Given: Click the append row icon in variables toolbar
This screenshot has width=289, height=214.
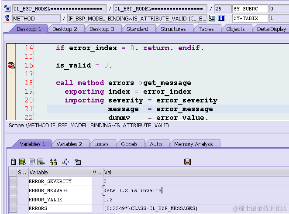Looking at the screenshot, I should [x=32, y=162].
